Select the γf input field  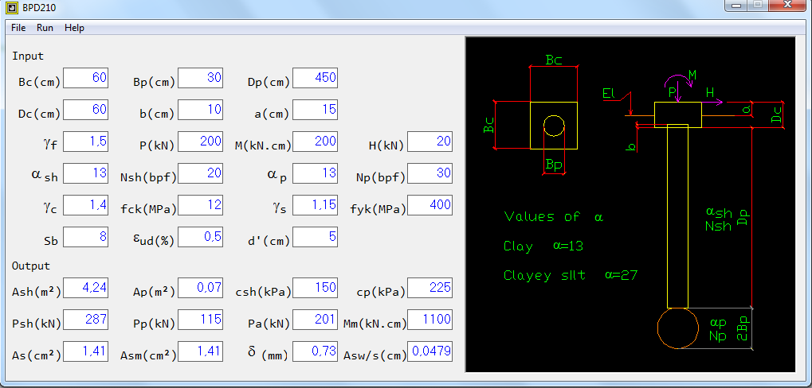pos(85,142)
